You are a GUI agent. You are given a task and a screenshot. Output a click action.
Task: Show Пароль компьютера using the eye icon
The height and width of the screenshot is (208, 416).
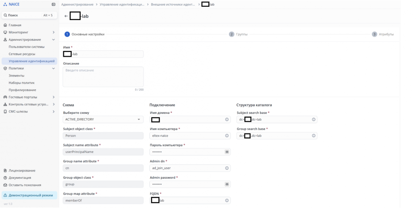click(x=227, y=152)
